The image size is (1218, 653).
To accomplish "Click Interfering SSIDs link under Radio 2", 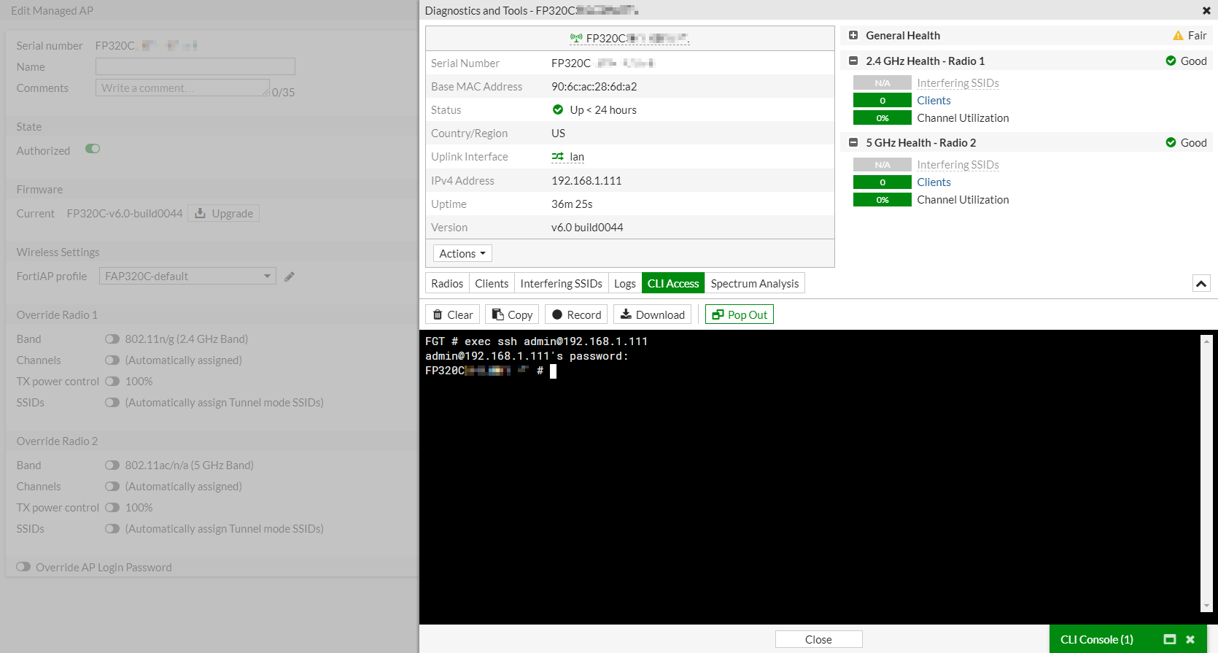I will click(958, 165).
